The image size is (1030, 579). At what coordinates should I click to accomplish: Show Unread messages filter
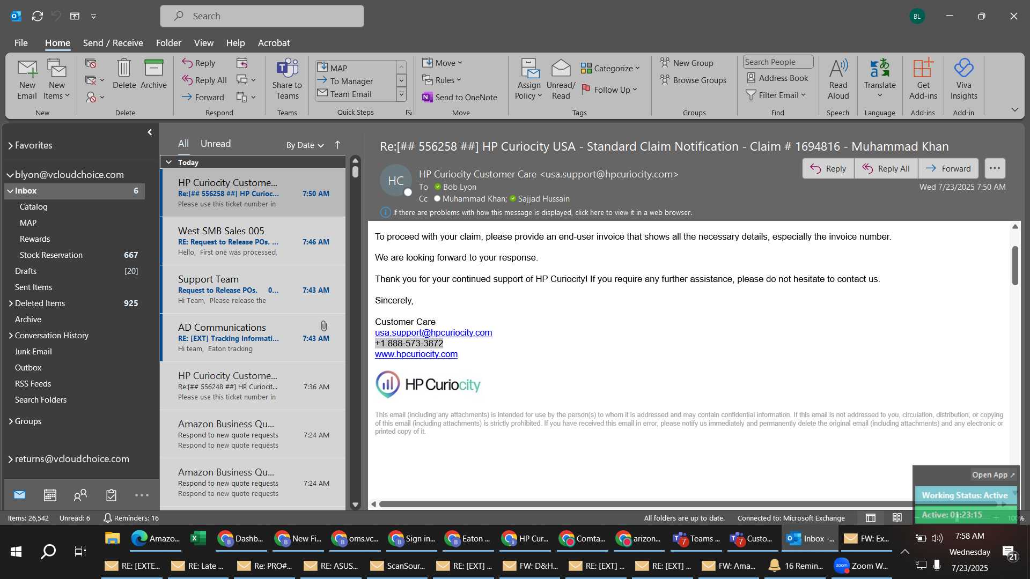point(216,144)
